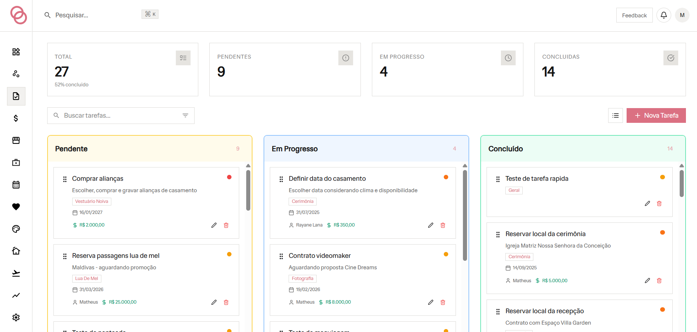The width and height of the screenshot is (697, 332).
Task: Open settings gear icon in sidebar
Action: point(16,318)
